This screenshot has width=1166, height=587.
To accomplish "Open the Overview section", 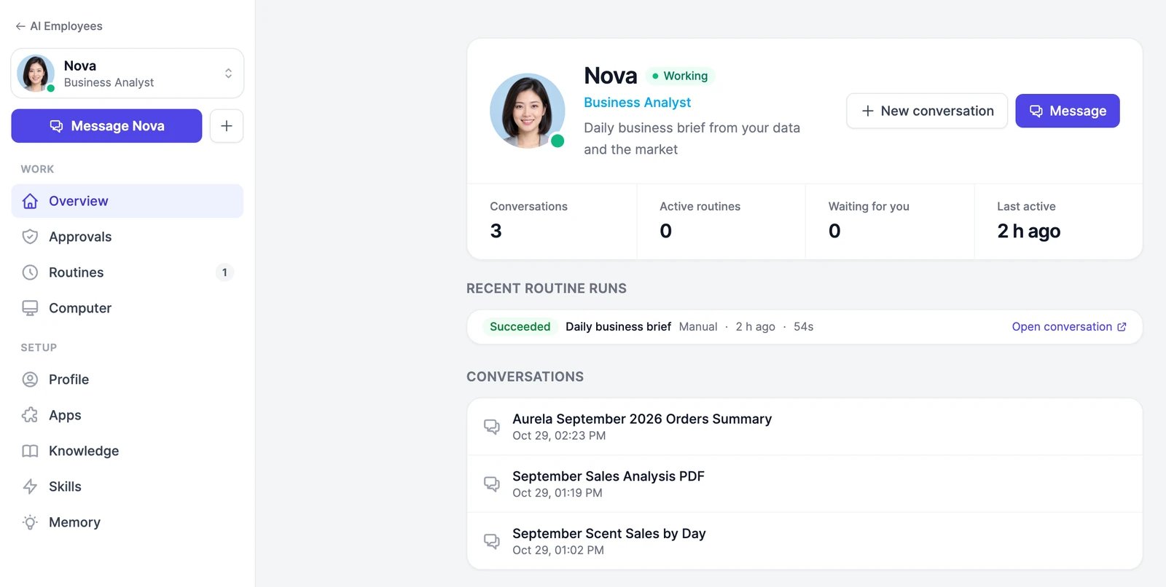I will pos(128,201).
